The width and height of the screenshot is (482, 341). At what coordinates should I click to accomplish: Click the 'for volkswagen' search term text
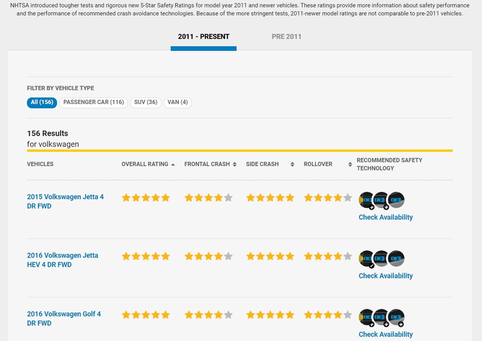coord(53,144)
